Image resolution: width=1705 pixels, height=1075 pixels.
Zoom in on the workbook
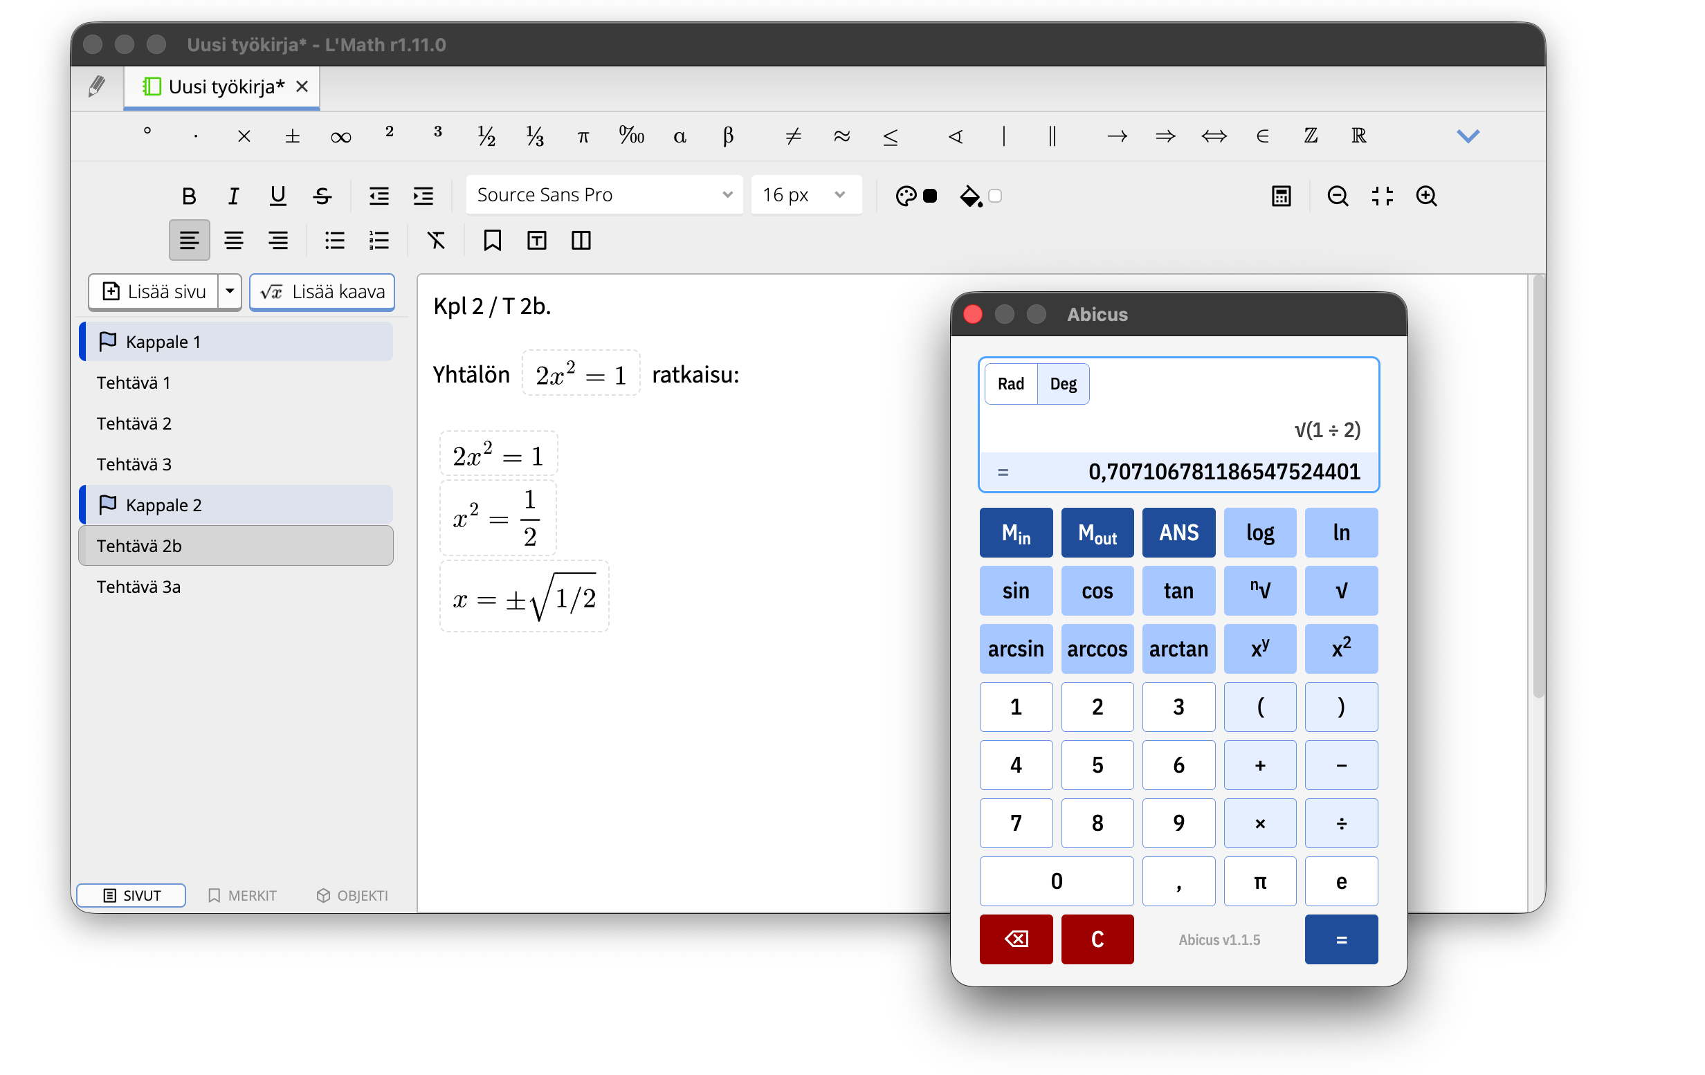point(1427,196)
